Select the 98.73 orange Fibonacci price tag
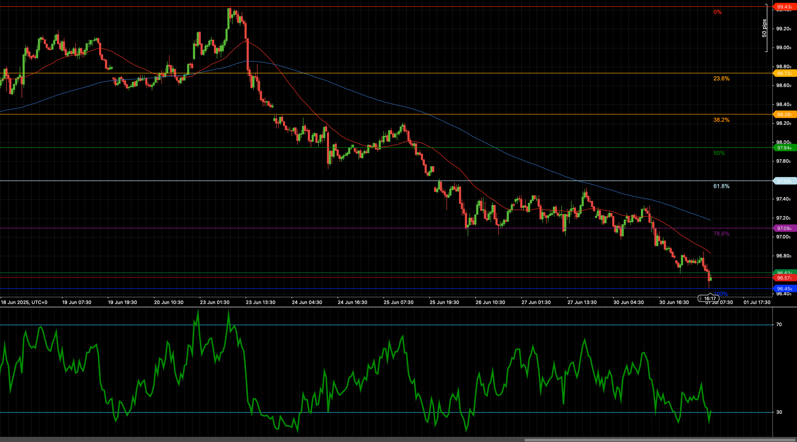 (785, 73)
